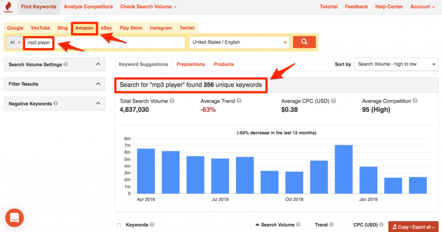Click help icon beside Search Volume column header

click(x=298, y=224)
